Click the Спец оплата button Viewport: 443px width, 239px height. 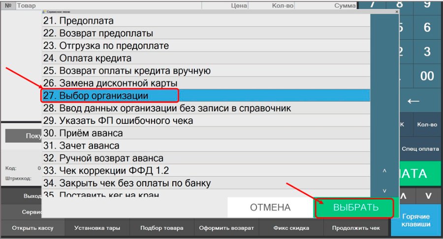point(420,149)
